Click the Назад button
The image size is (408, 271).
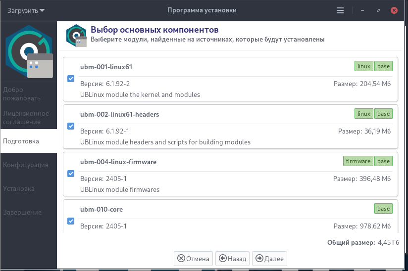(232, 259)
